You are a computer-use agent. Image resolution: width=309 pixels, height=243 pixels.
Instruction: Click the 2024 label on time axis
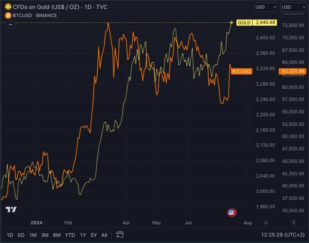tap(36, 223)
